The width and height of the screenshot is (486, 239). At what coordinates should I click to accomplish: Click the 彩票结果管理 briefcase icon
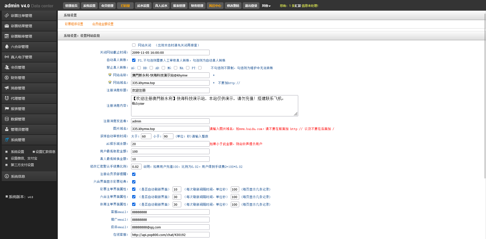pos(7,26)
